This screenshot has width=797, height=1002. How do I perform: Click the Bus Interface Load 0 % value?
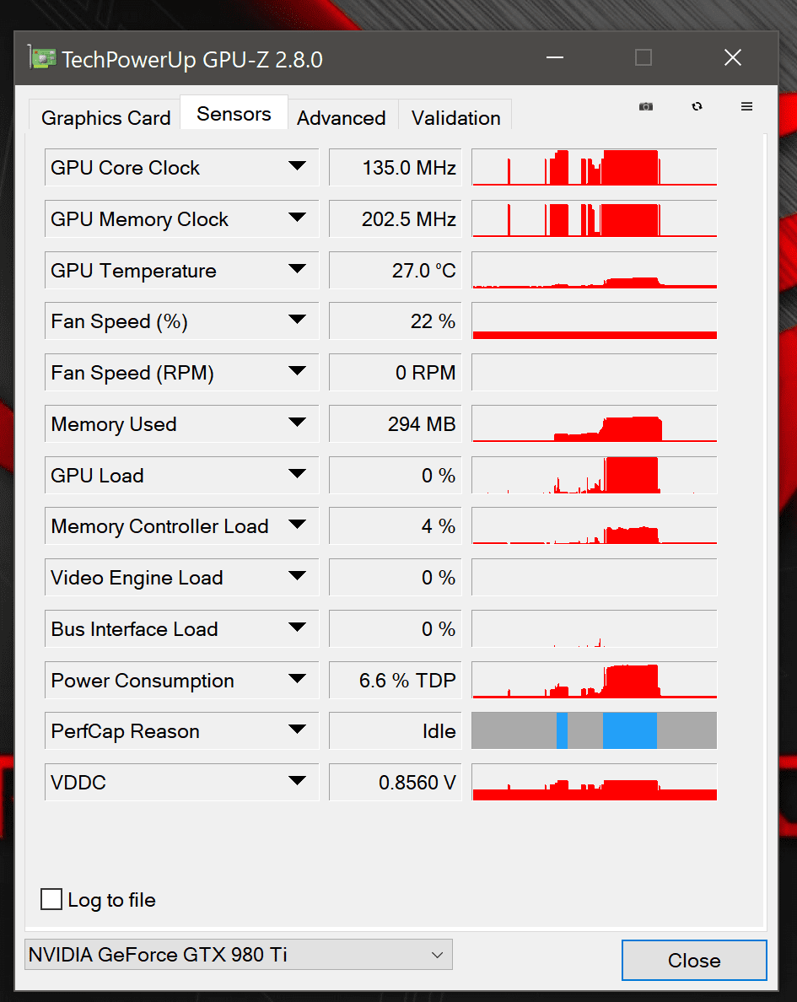pyautogui.click(x=395, y=628)
